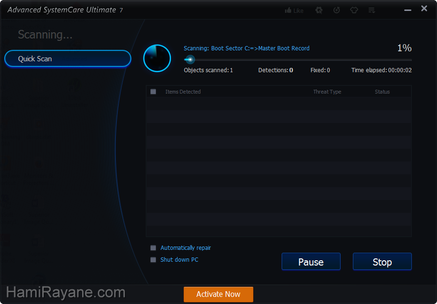Click the Scanning Boot Sector status text

point(247,48)
